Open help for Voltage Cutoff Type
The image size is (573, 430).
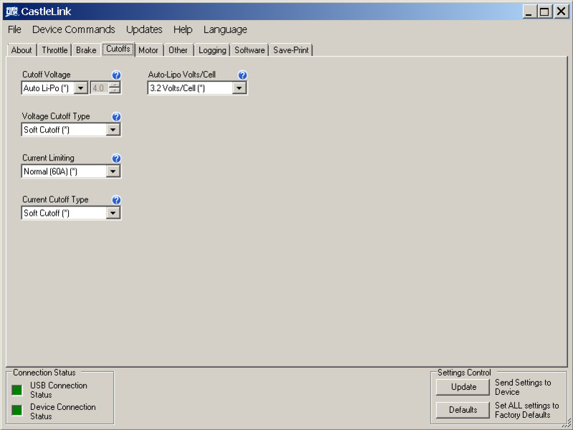116,117
